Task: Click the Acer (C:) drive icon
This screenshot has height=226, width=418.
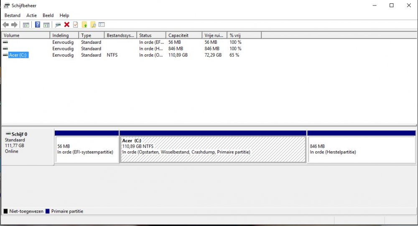Action: click(x=5, y=55)
